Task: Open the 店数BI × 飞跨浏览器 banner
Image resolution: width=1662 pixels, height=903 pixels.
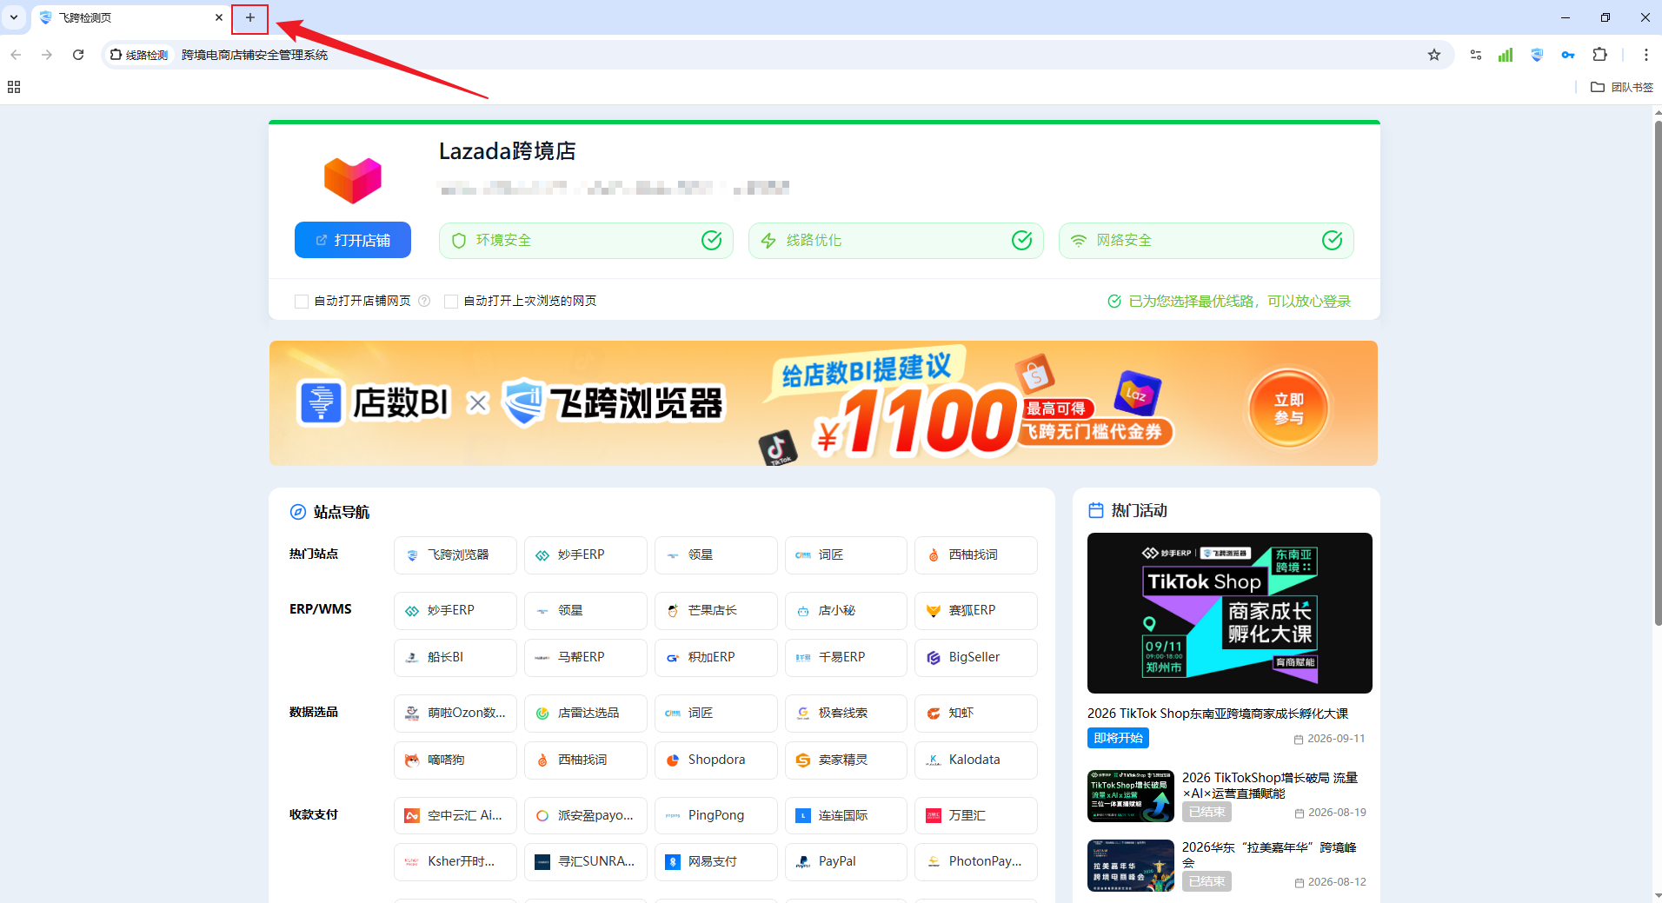Action: pos(823,403)
